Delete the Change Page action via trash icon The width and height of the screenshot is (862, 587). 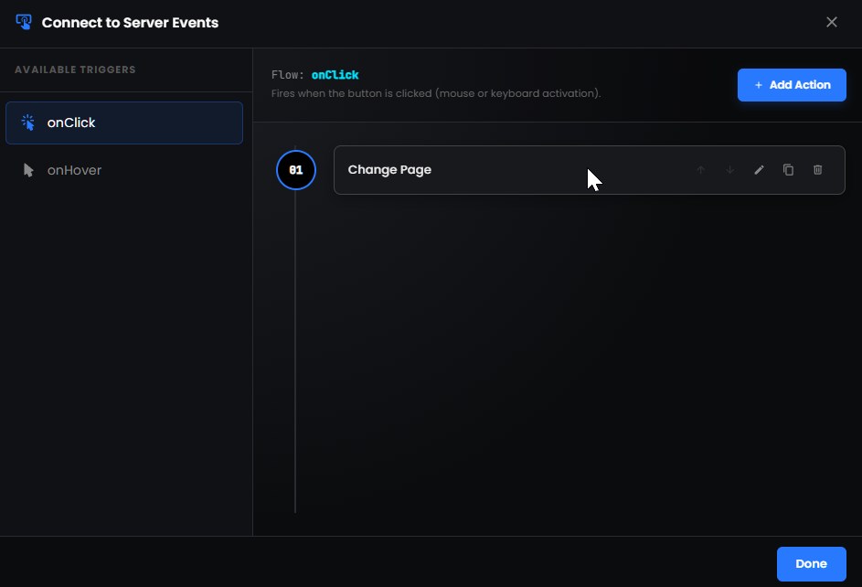point(817,170)
